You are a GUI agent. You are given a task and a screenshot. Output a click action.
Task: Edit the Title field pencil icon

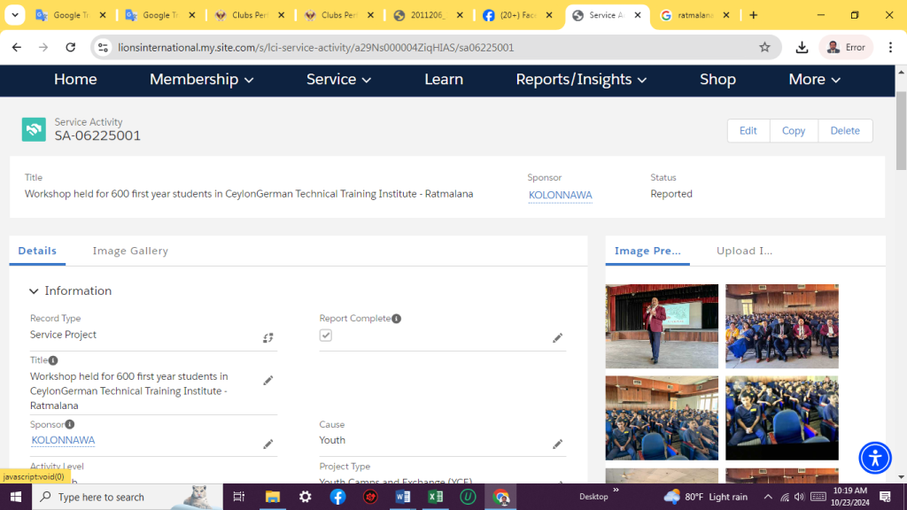tap(267, 381)
